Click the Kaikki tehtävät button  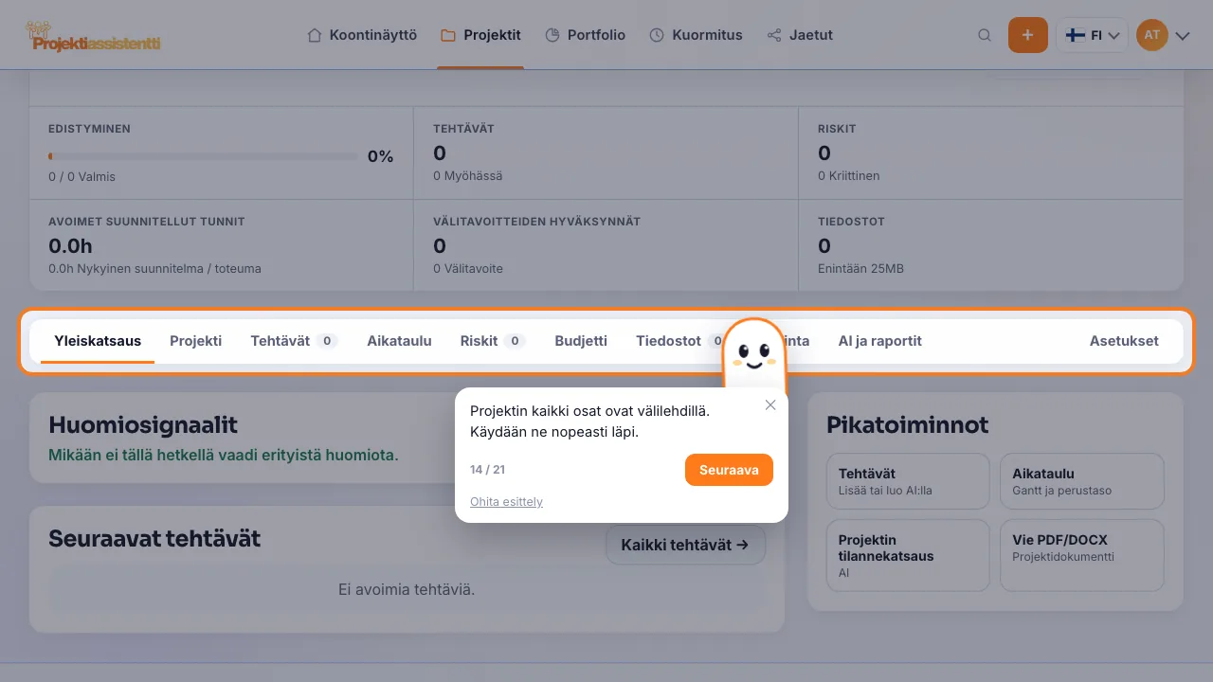coord(685,545)
